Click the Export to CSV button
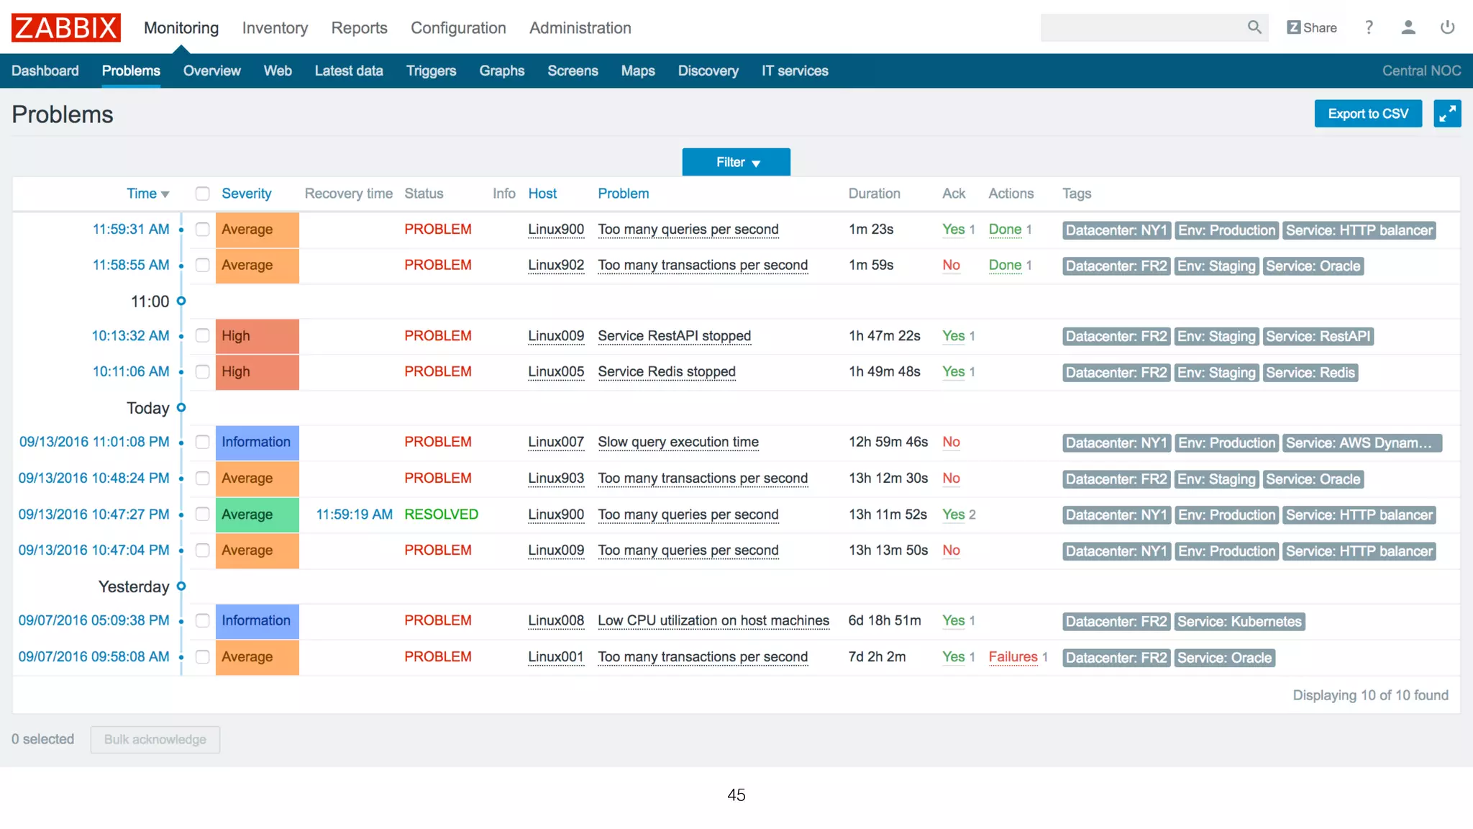Viewport: 1473px width, 829px height. (1367, 114)
